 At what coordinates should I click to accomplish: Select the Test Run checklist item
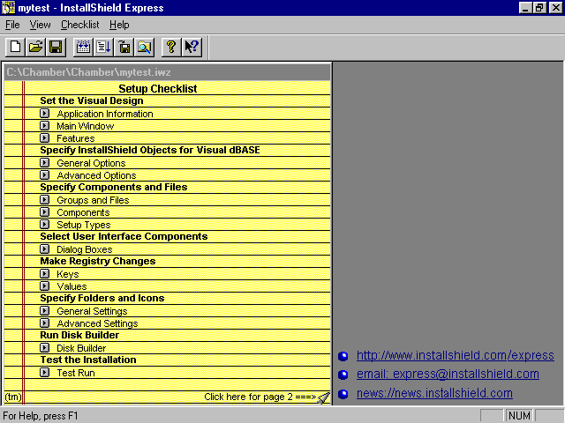(x=76, y=373)
